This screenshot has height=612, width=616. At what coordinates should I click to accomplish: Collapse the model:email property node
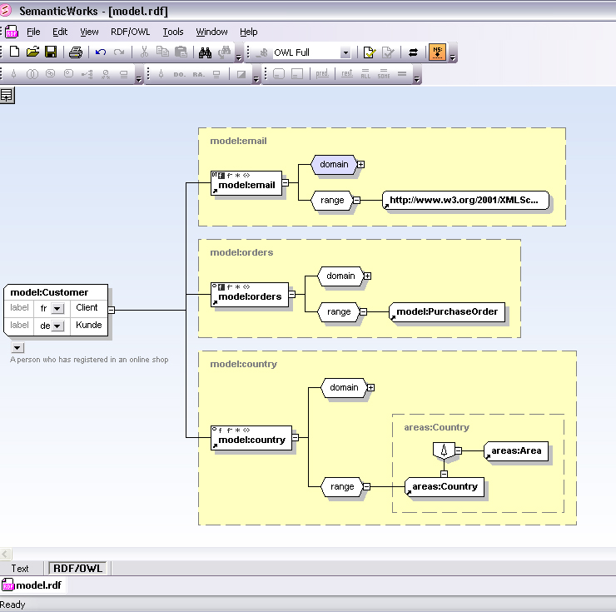point(285,182)
